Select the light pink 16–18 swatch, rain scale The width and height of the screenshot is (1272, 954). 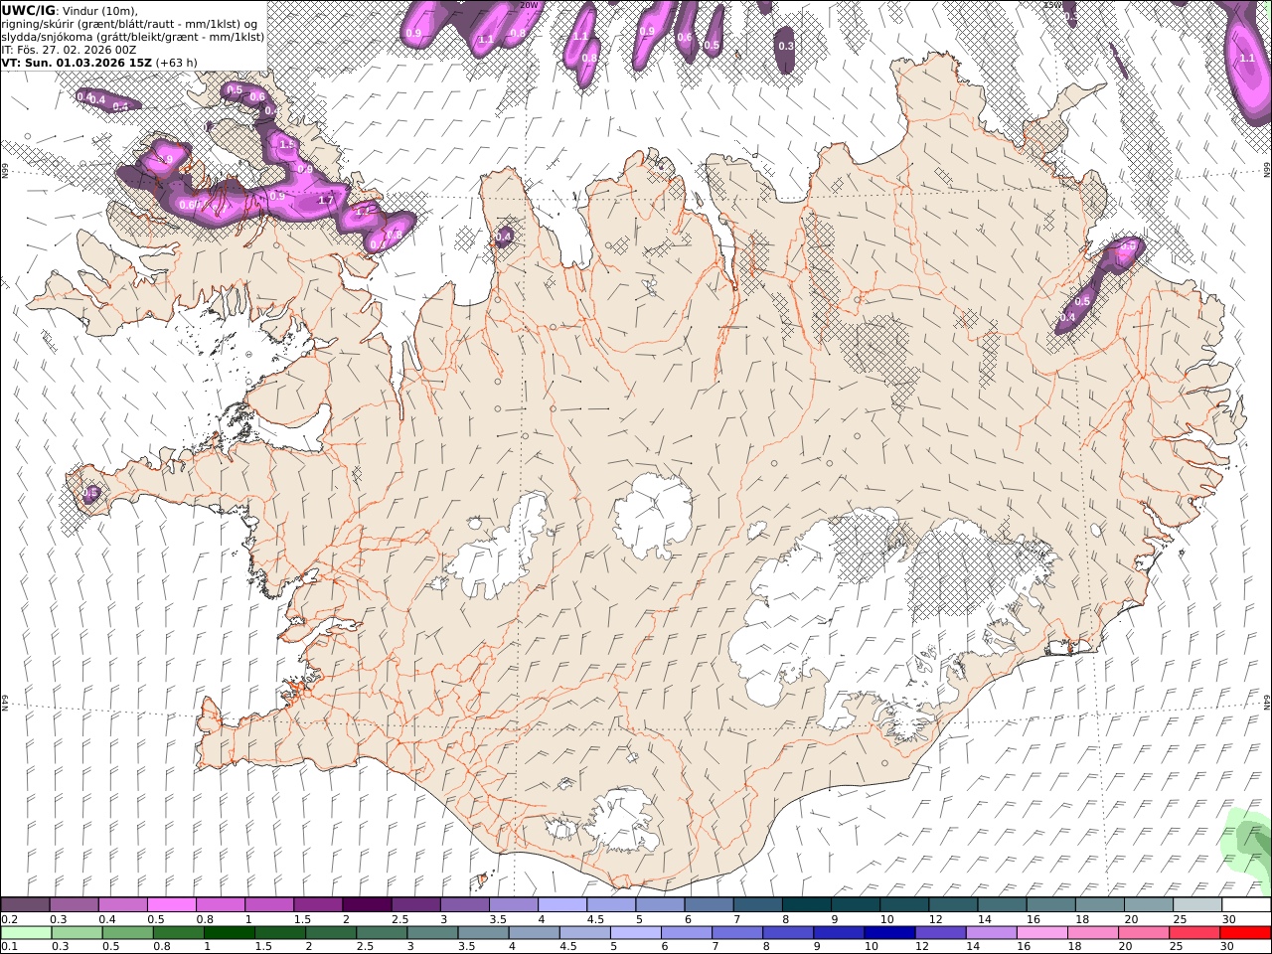pyautogui.click(x=1041, y=933)
